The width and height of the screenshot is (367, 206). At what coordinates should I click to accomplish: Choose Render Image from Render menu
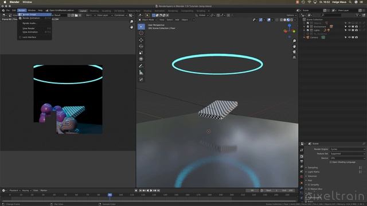pos(34,14)
